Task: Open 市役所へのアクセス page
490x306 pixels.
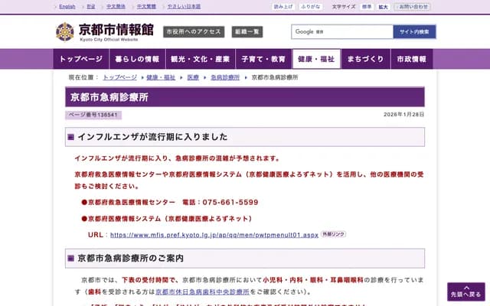Action: coord(194,32)
